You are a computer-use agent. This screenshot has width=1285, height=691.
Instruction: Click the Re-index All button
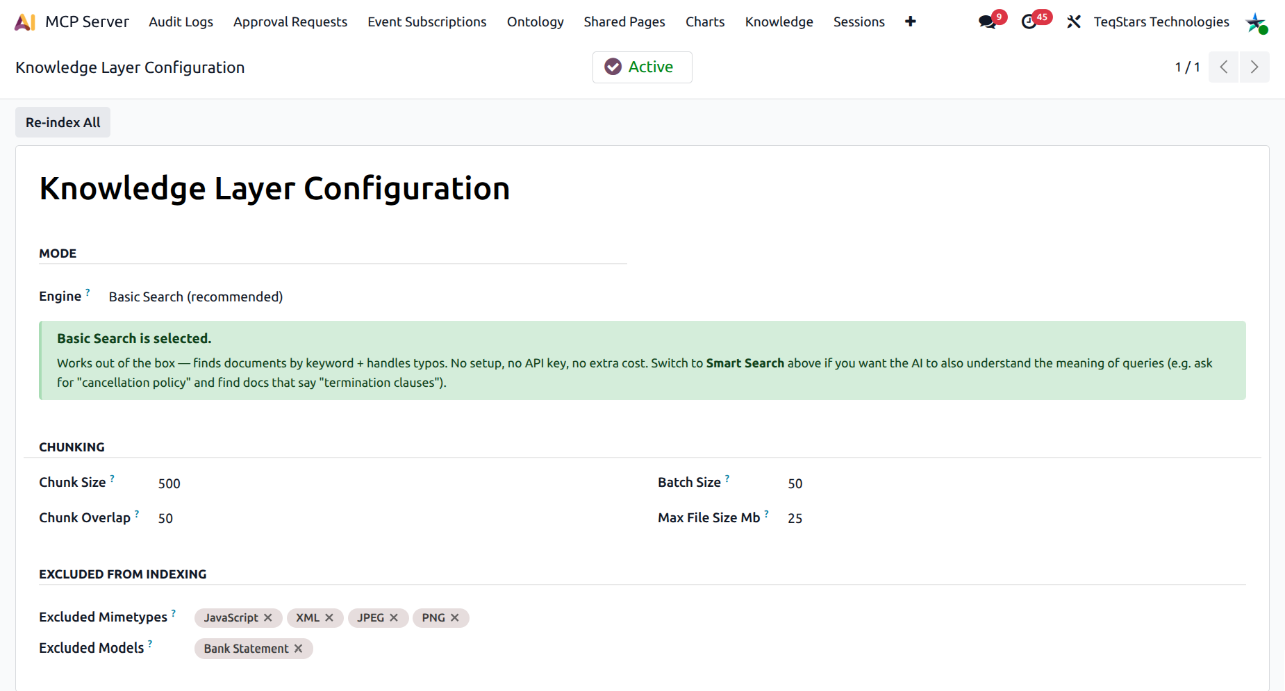click(63, 122)
